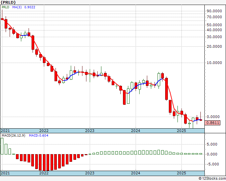Click 2023 on the MACD panel timeline
Image resolution: width=226 pixels, height=181 pixels.
(x=90, y=173)
